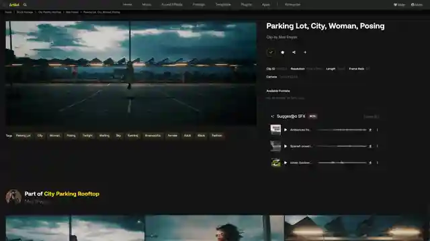Select the Twilight tag below the video
430x241 pixels.
tap(88, 135)
